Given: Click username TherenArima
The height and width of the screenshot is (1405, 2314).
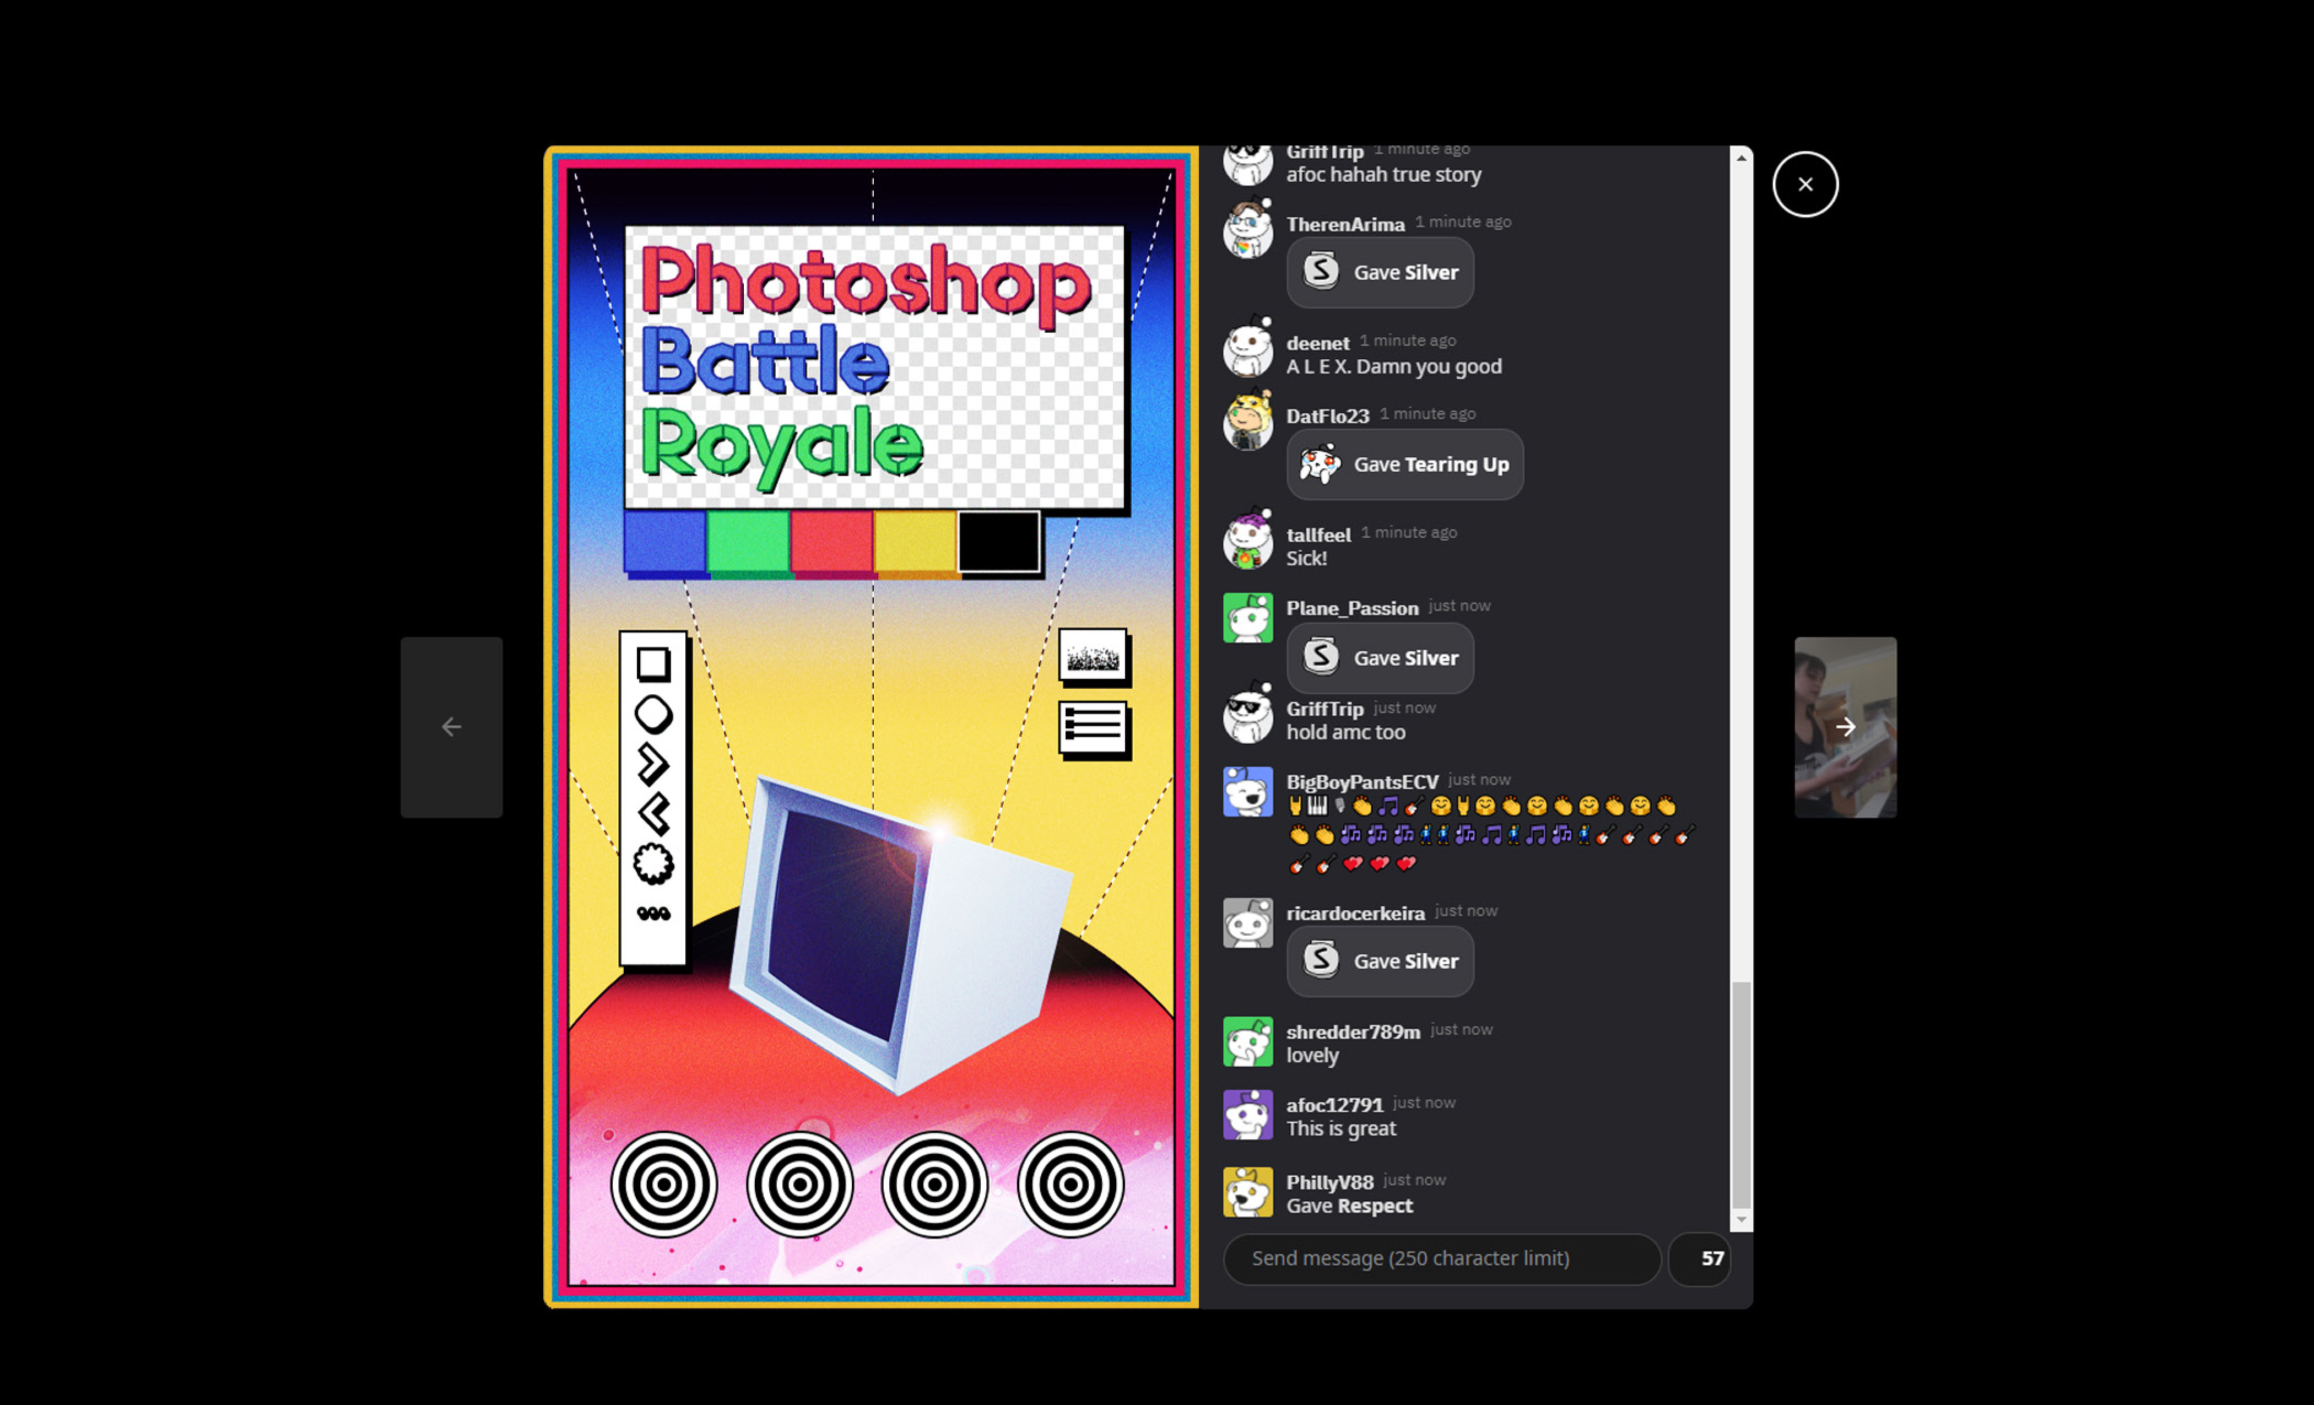Looking at the screenshot, I should (1345, 224).
